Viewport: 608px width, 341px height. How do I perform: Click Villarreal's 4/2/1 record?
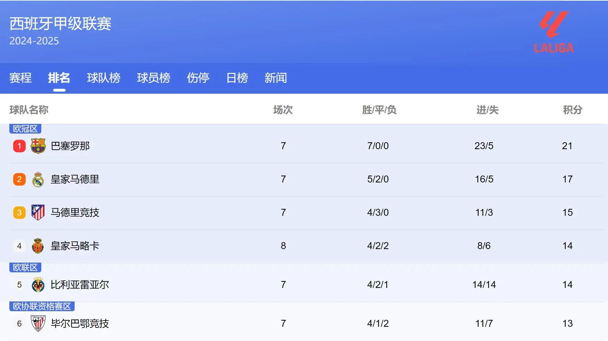pos(378,285)
